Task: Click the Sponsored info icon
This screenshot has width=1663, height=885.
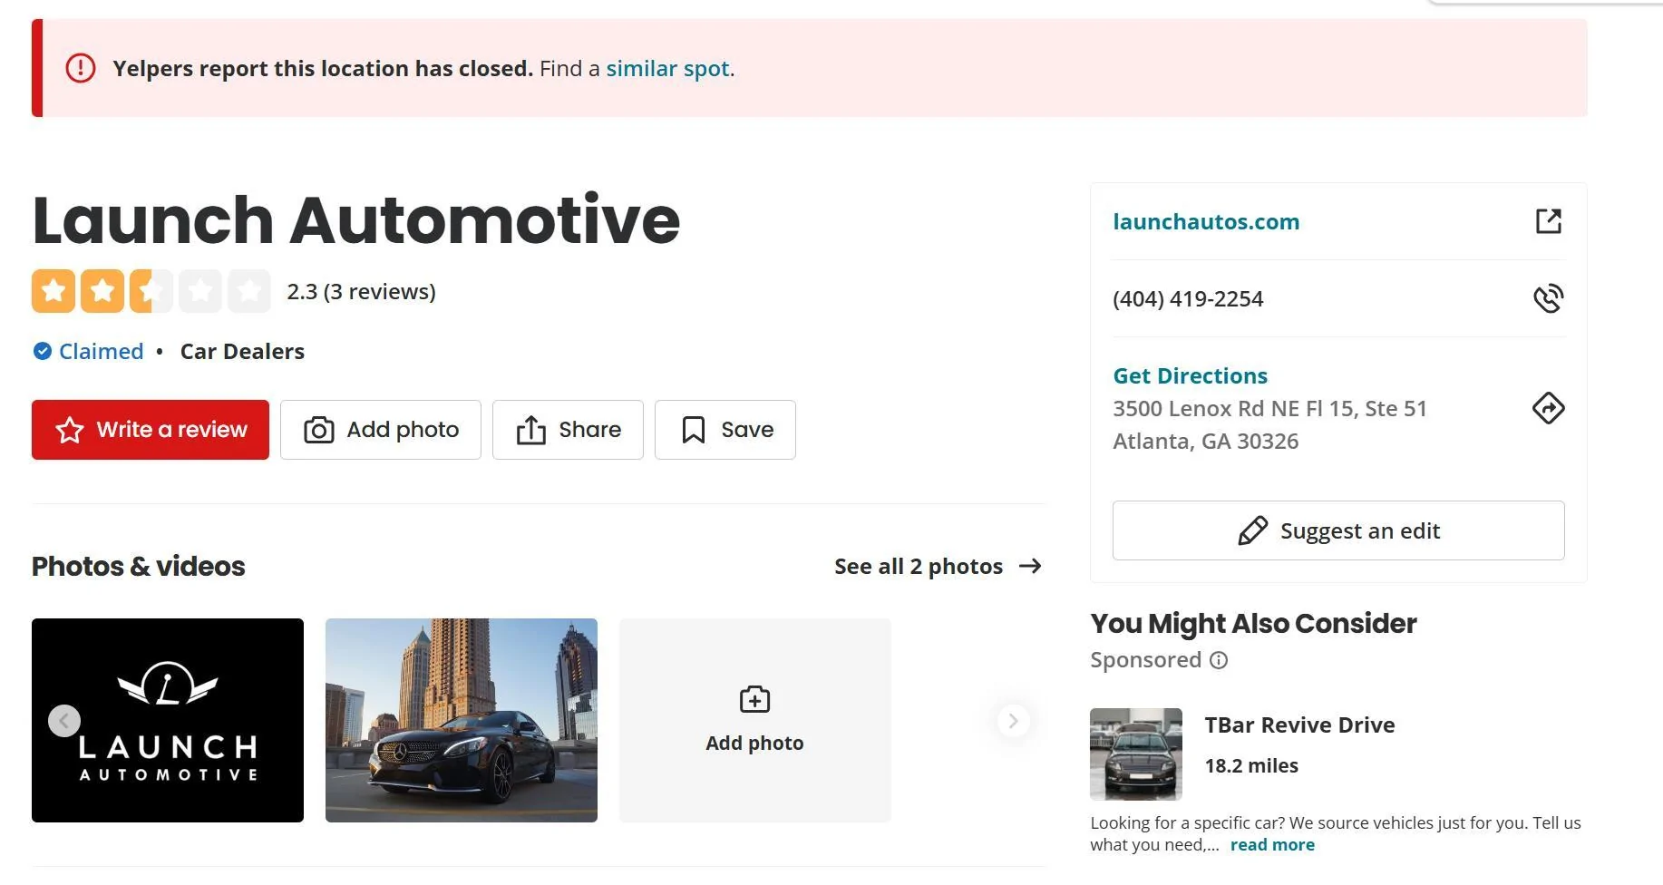Action: tap(1219, 660)
